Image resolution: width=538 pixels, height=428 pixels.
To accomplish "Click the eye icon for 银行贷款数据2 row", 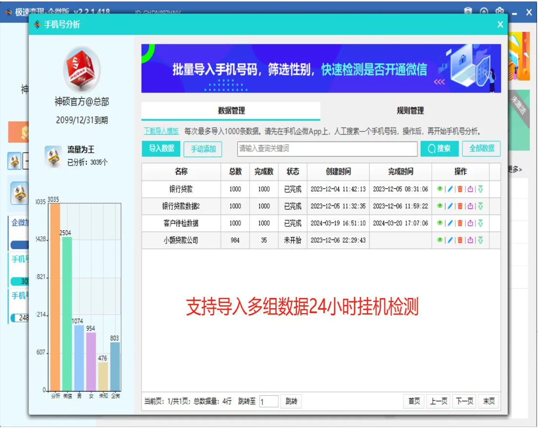I will point(440,206).
